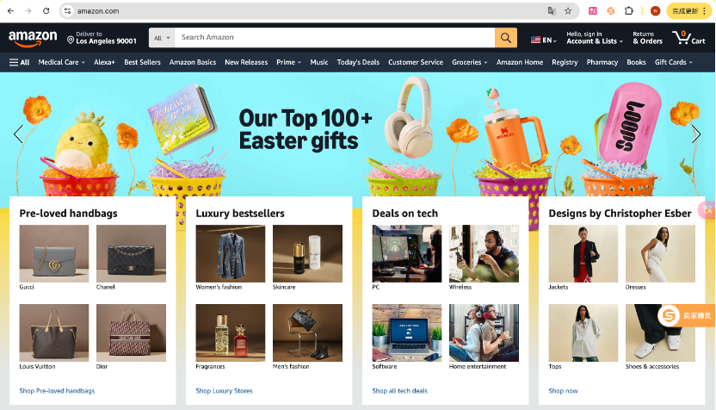Click the Search Amazon input field

point(335,38)
